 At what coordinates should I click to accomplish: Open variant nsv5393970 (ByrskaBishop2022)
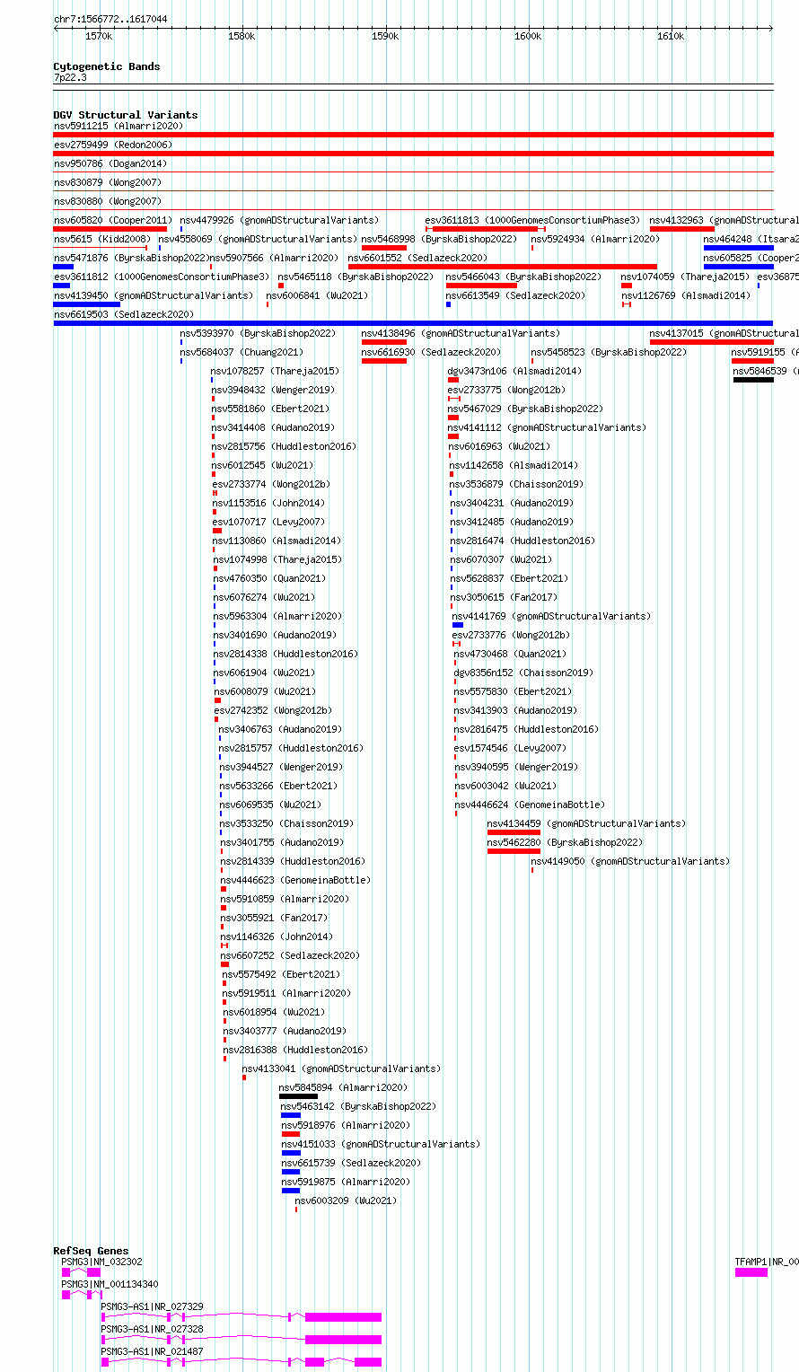click(x=258, y=333)
